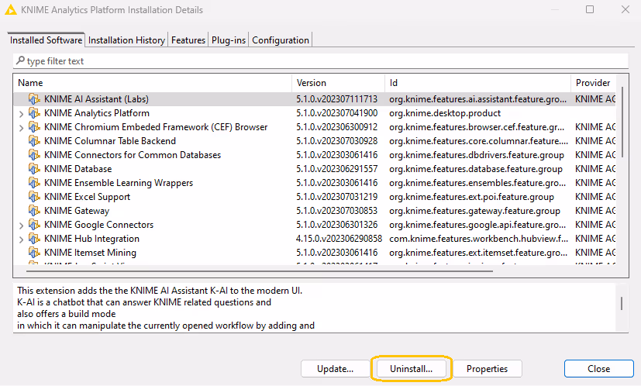Click version 5.1.0.v202307031219 cell
The height and width of the screenshot is (386, 641).
[x=337, y=197]
